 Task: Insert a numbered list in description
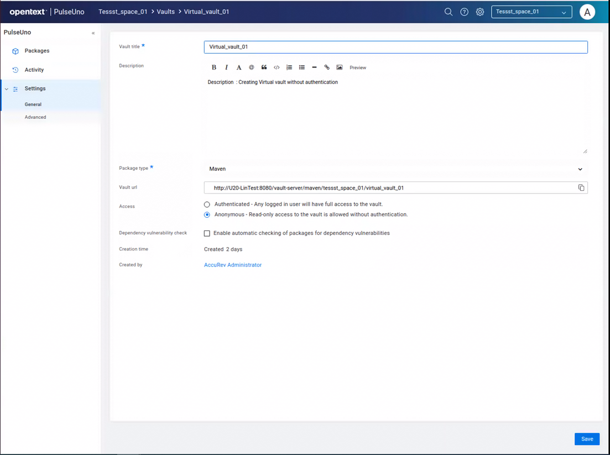tap(289, 67)
